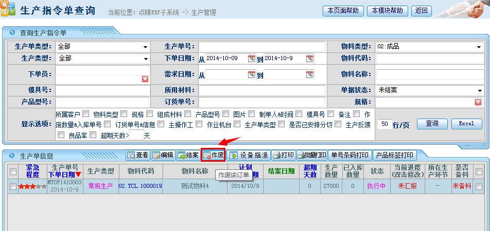
Task: Tick the 图片 display option checkbox
Action: 252,114
